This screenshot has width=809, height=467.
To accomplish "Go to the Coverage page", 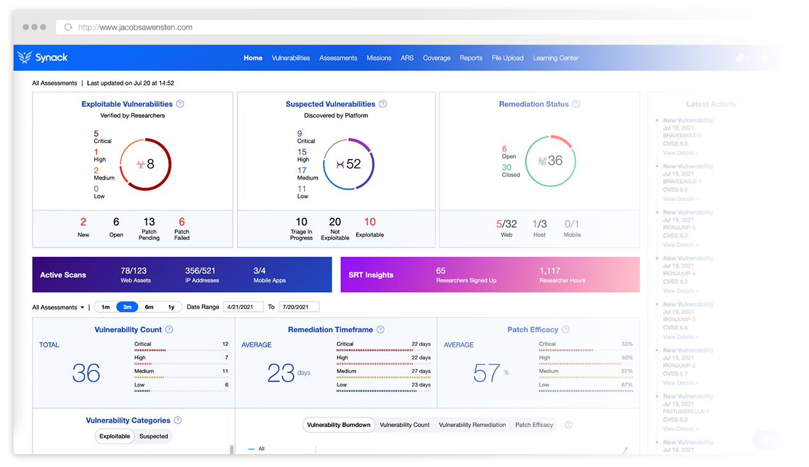I will click(437, 58).
